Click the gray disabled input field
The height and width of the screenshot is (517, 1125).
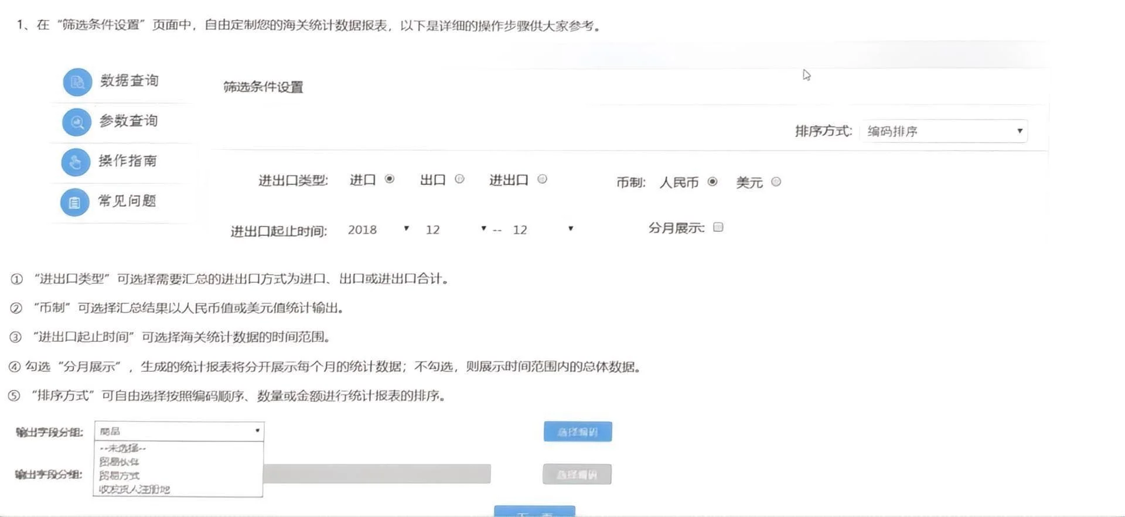pos(377,474)
